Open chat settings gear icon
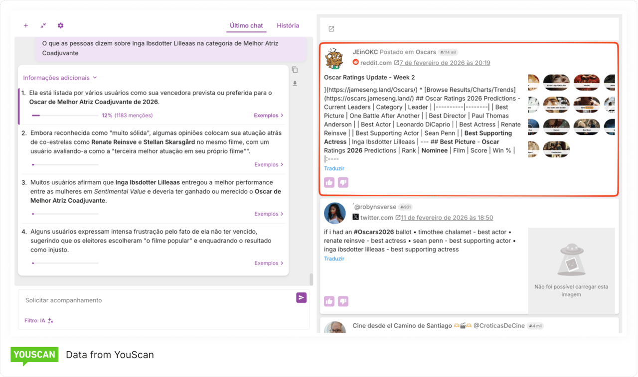638x377 pixels. 61,25
